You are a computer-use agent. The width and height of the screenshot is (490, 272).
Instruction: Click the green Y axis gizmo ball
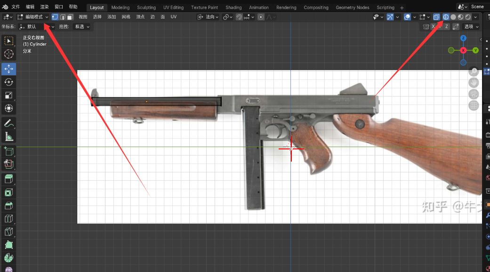[x=476, y=50]
